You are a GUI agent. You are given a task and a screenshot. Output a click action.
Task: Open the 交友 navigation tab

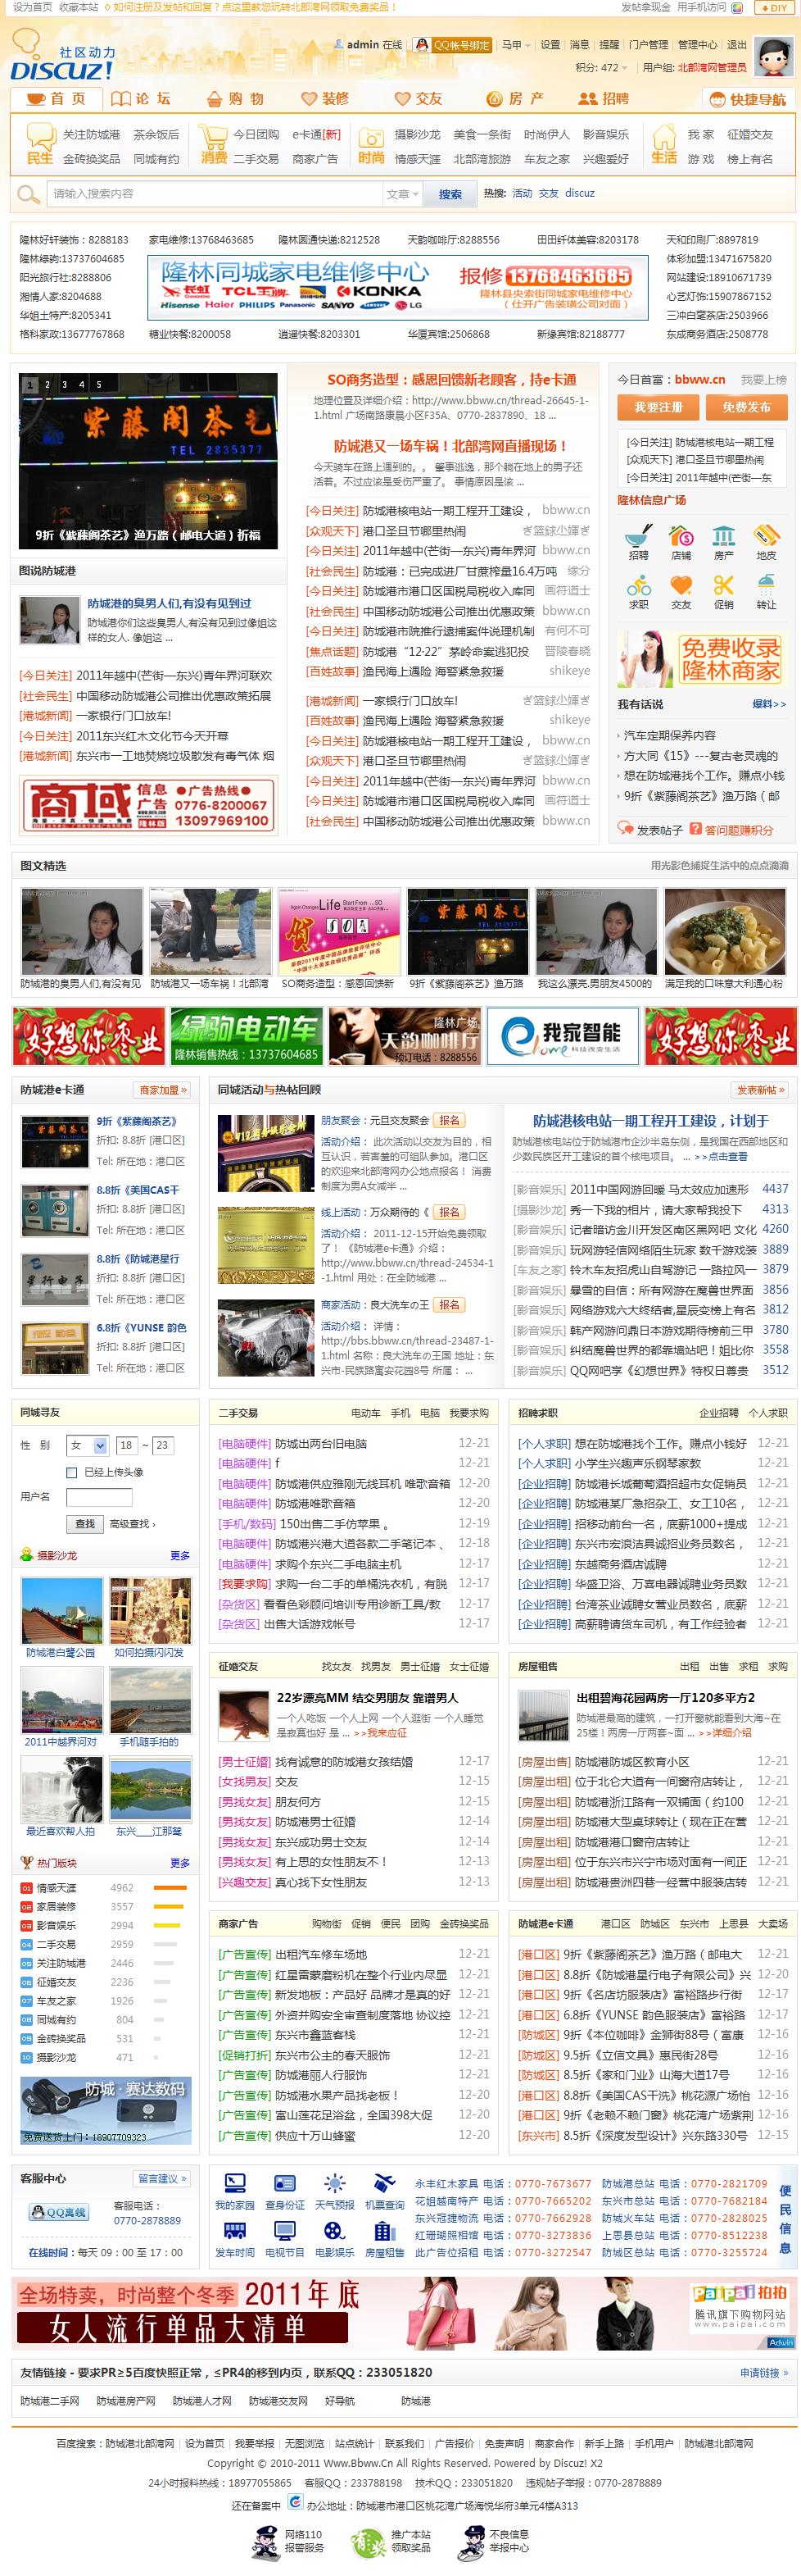tap(419, 99)
